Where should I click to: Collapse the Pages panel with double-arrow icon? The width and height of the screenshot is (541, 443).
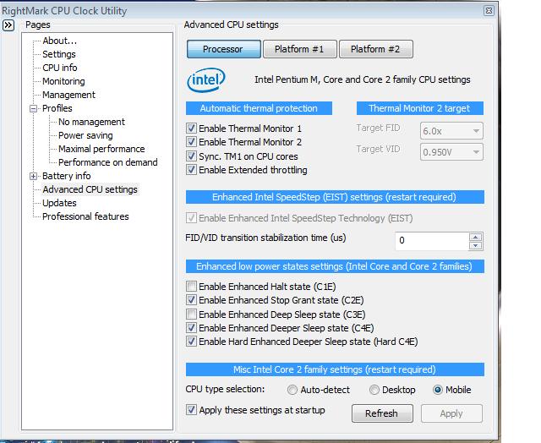coord(8,25)
